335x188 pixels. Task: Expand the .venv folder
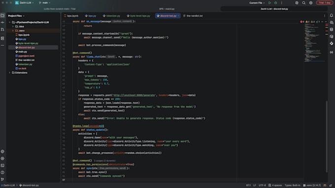tap(13, 31)
